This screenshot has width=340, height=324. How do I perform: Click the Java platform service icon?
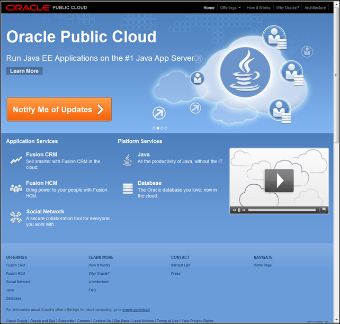click(x=128, y=160)
